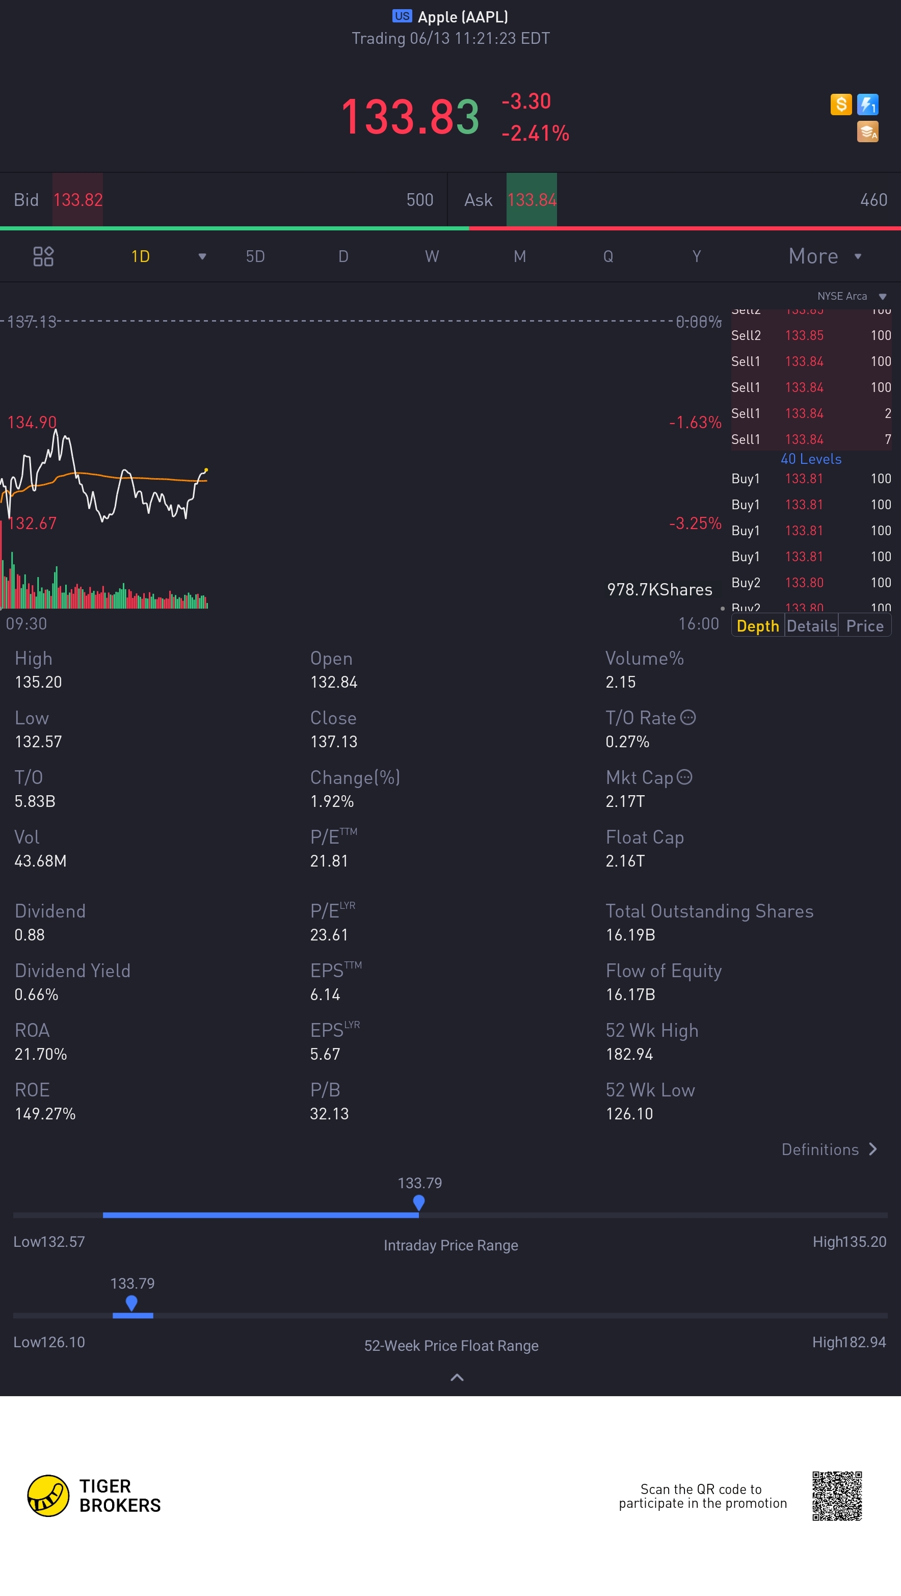Tap the yellow dollar trade icon
Viewport: 901px width, 1596px height.
[840, 104]
